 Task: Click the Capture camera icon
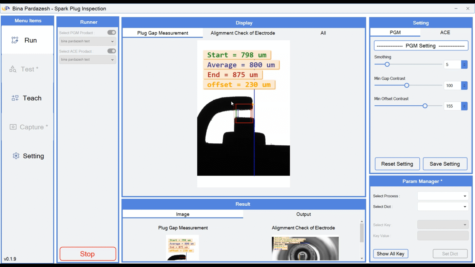(13, 127)
